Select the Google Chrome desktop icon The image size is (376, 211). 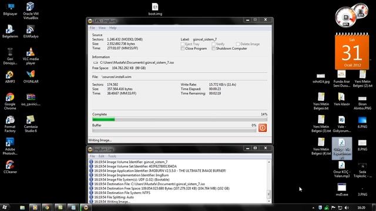[10, 101]
